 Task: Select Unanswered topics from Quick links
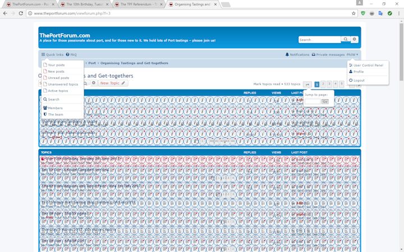[x=63, y=84]
